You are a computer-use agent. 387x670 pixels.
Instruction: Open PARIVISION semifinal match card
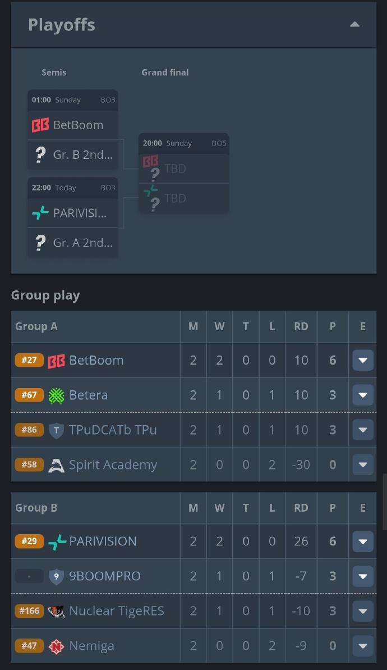click(x=73, y=213)
